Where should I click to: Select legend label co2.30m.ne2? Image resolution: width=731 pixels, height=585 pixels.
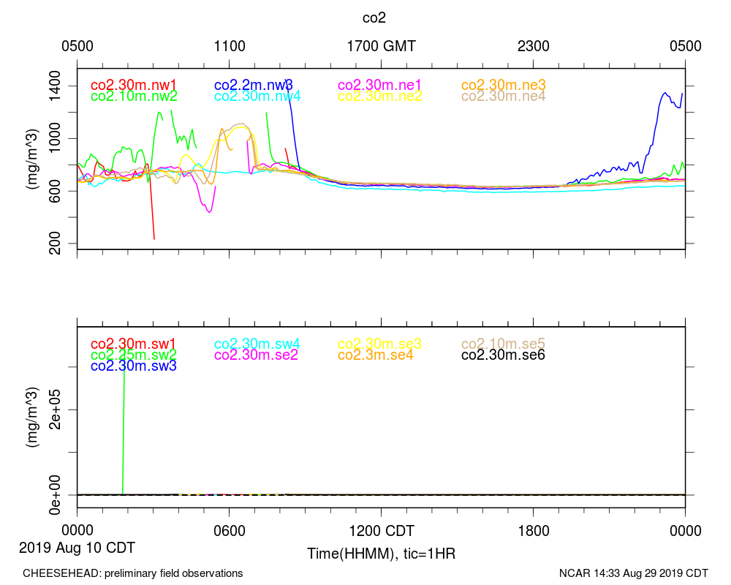coord(380,96)
